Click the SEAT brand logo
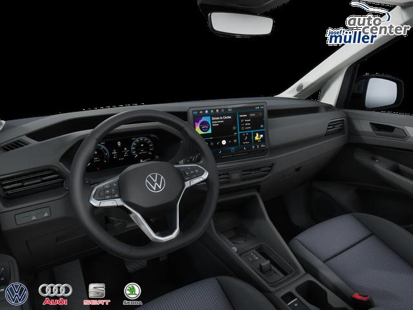 pyautogui.click(x=97, y=294)
